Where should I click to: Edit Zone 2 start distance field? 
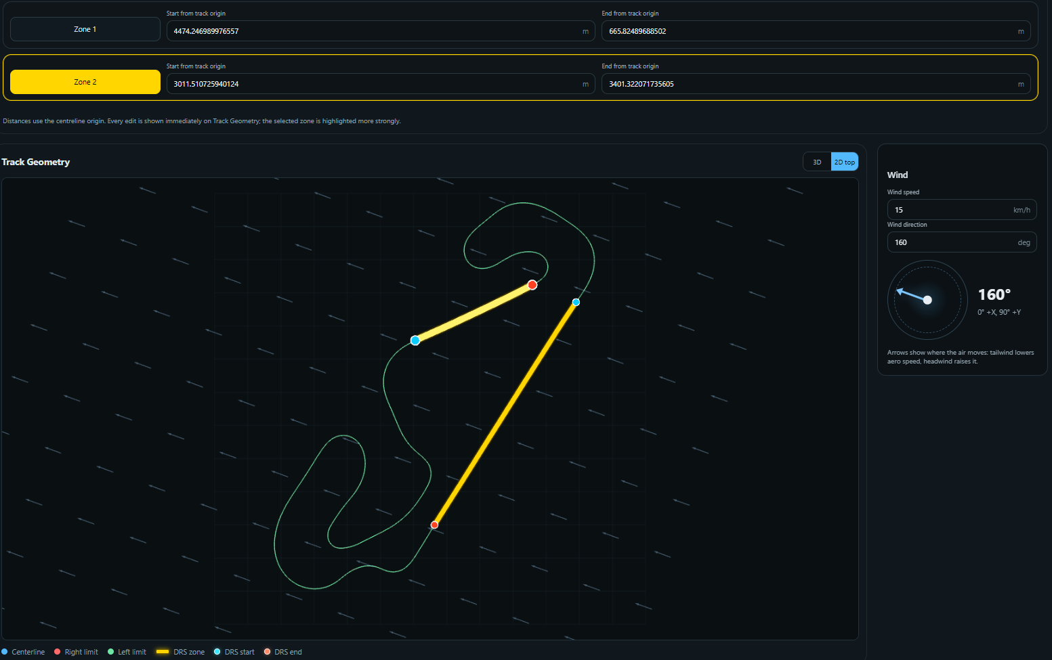click(x=381, y=84)
